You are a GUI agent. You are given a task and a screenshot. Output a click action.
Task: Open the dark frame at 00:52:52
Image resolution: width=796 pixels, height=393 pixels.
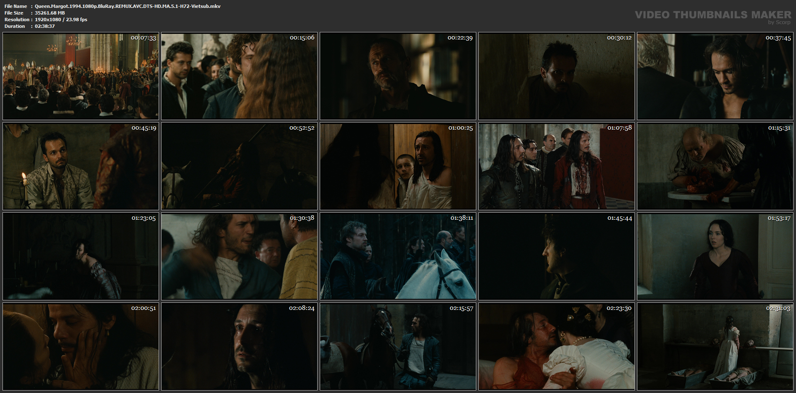click(x=239, y=166)
